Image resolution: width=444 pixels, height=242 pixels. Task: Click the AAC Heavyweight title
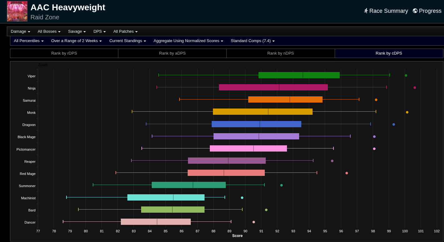point(68,7)
